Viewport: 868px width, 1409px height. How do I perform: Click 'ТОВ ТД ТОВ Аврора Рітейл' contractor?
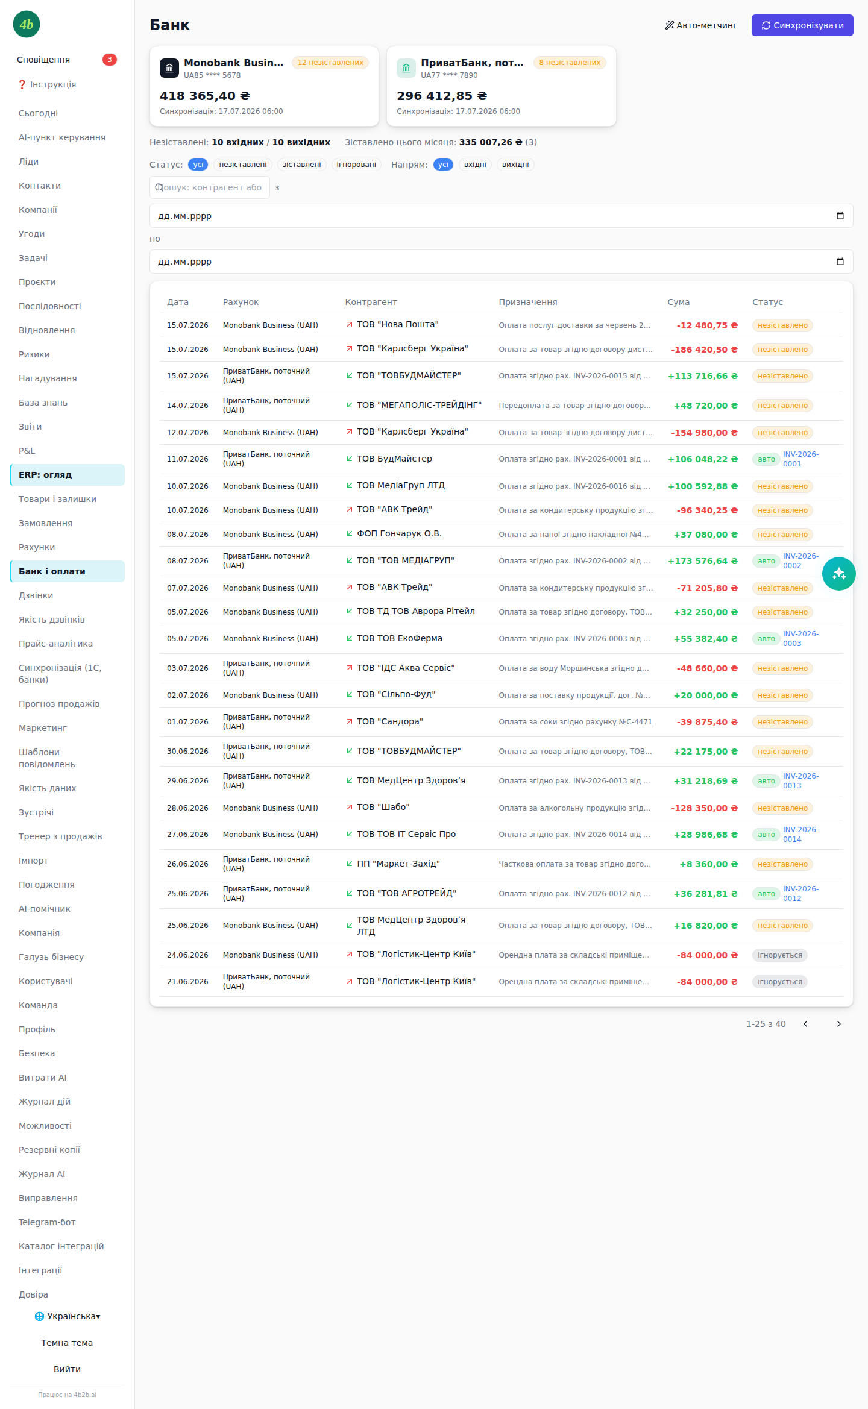(x=416, y=611)
